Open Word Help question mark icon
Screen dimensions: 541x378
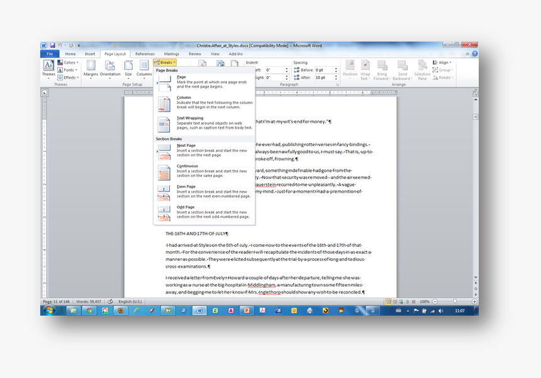(475, 54)
